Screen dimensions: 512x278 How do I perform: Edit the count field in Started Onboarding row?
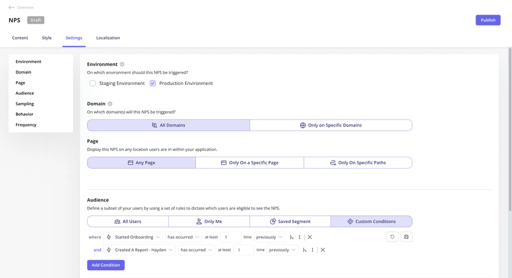[230, 237]
